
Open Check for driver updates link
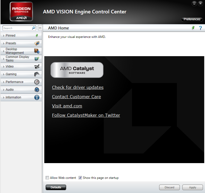click(78, 87)
